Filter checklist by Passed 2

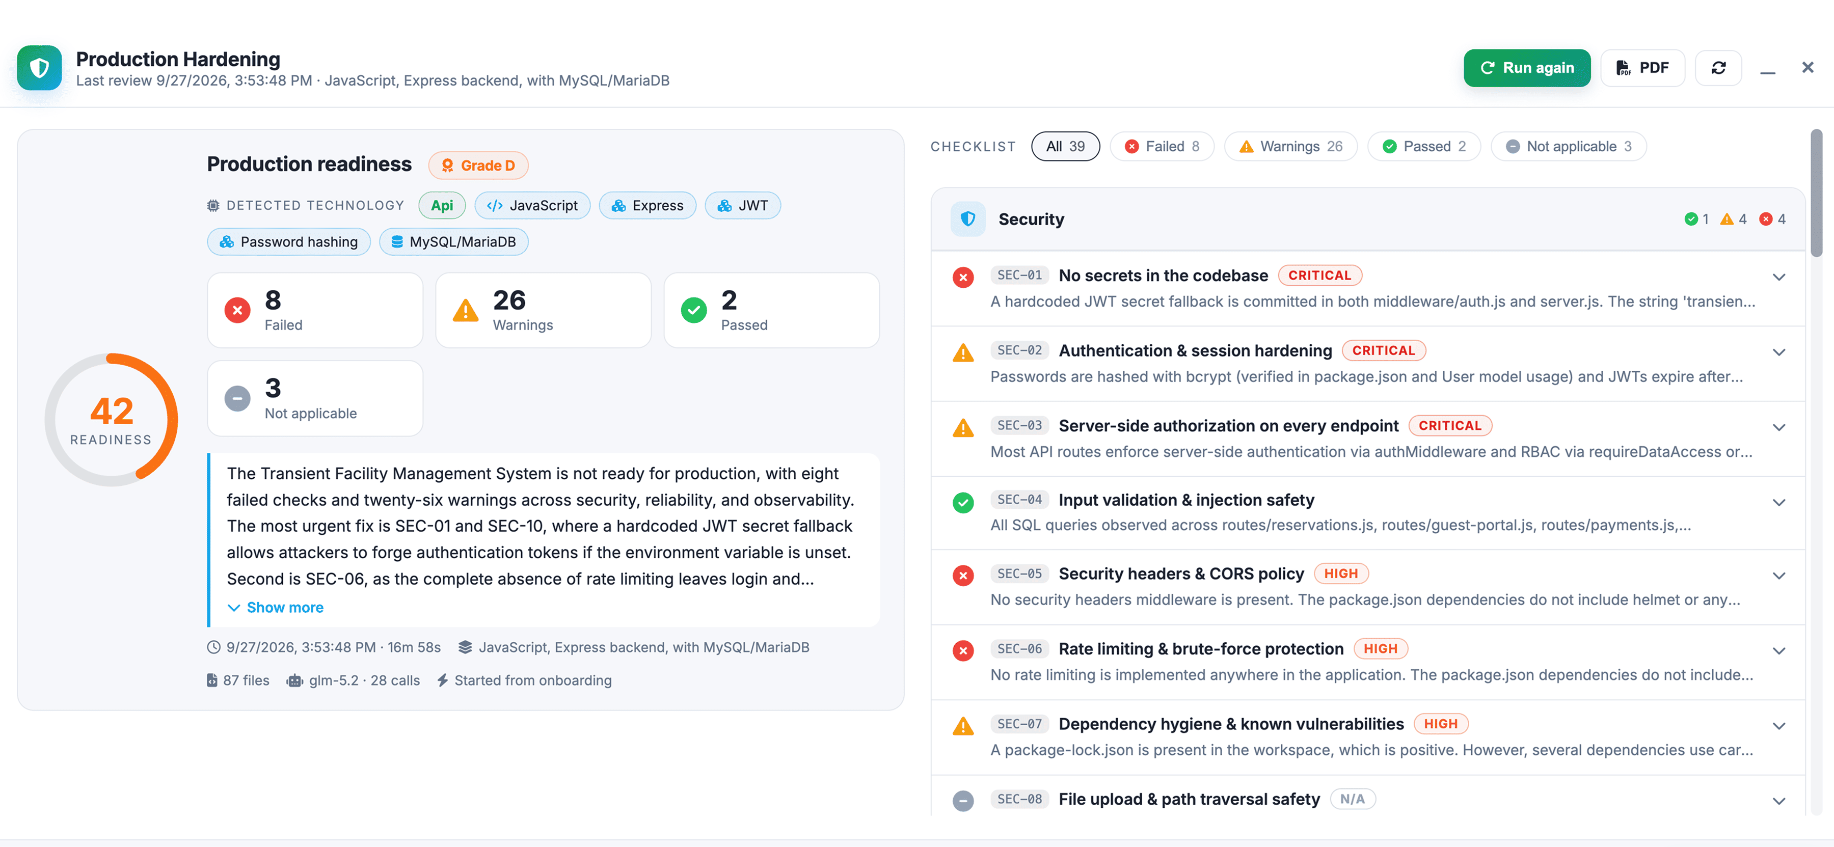(1424, 147)
